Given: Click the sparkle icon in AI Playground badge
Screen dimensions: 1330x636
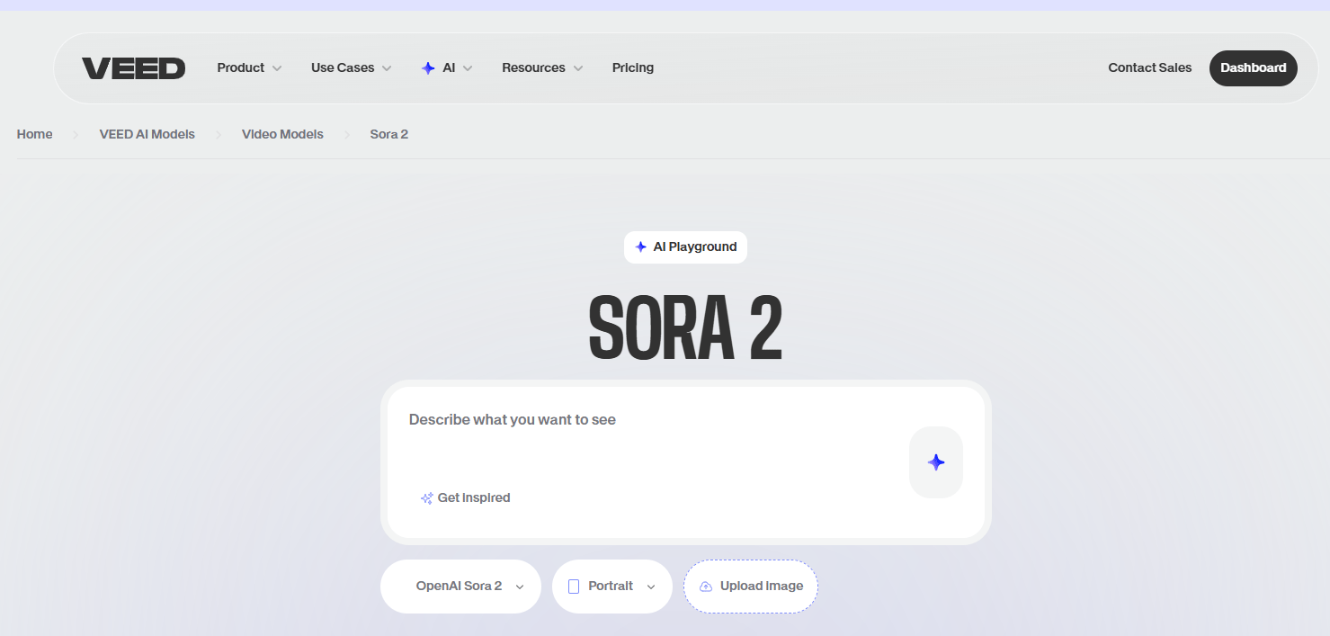Looking at the screenshot, I should 640,246.
